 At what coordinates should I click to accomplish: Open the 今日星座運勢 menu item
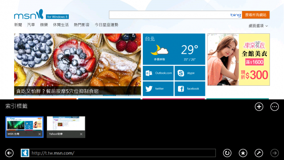click(x=106, y=25)
